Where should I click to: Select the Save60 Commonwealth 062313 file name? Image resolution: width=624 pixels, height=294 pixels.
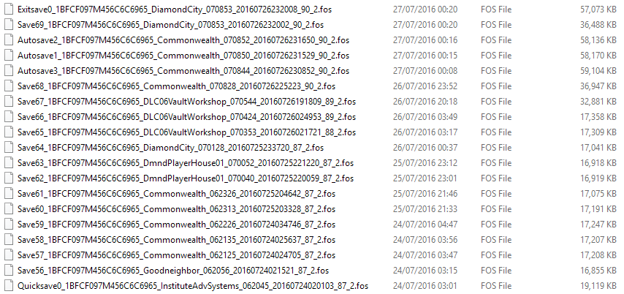(176, 208)
